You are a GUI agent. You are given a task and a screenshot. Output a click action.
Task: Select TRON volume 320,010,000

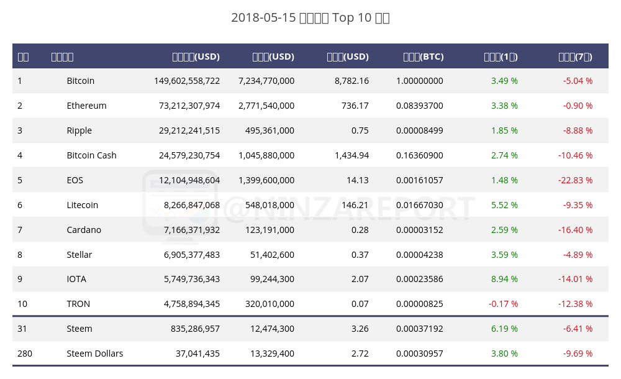pos(270,304)
